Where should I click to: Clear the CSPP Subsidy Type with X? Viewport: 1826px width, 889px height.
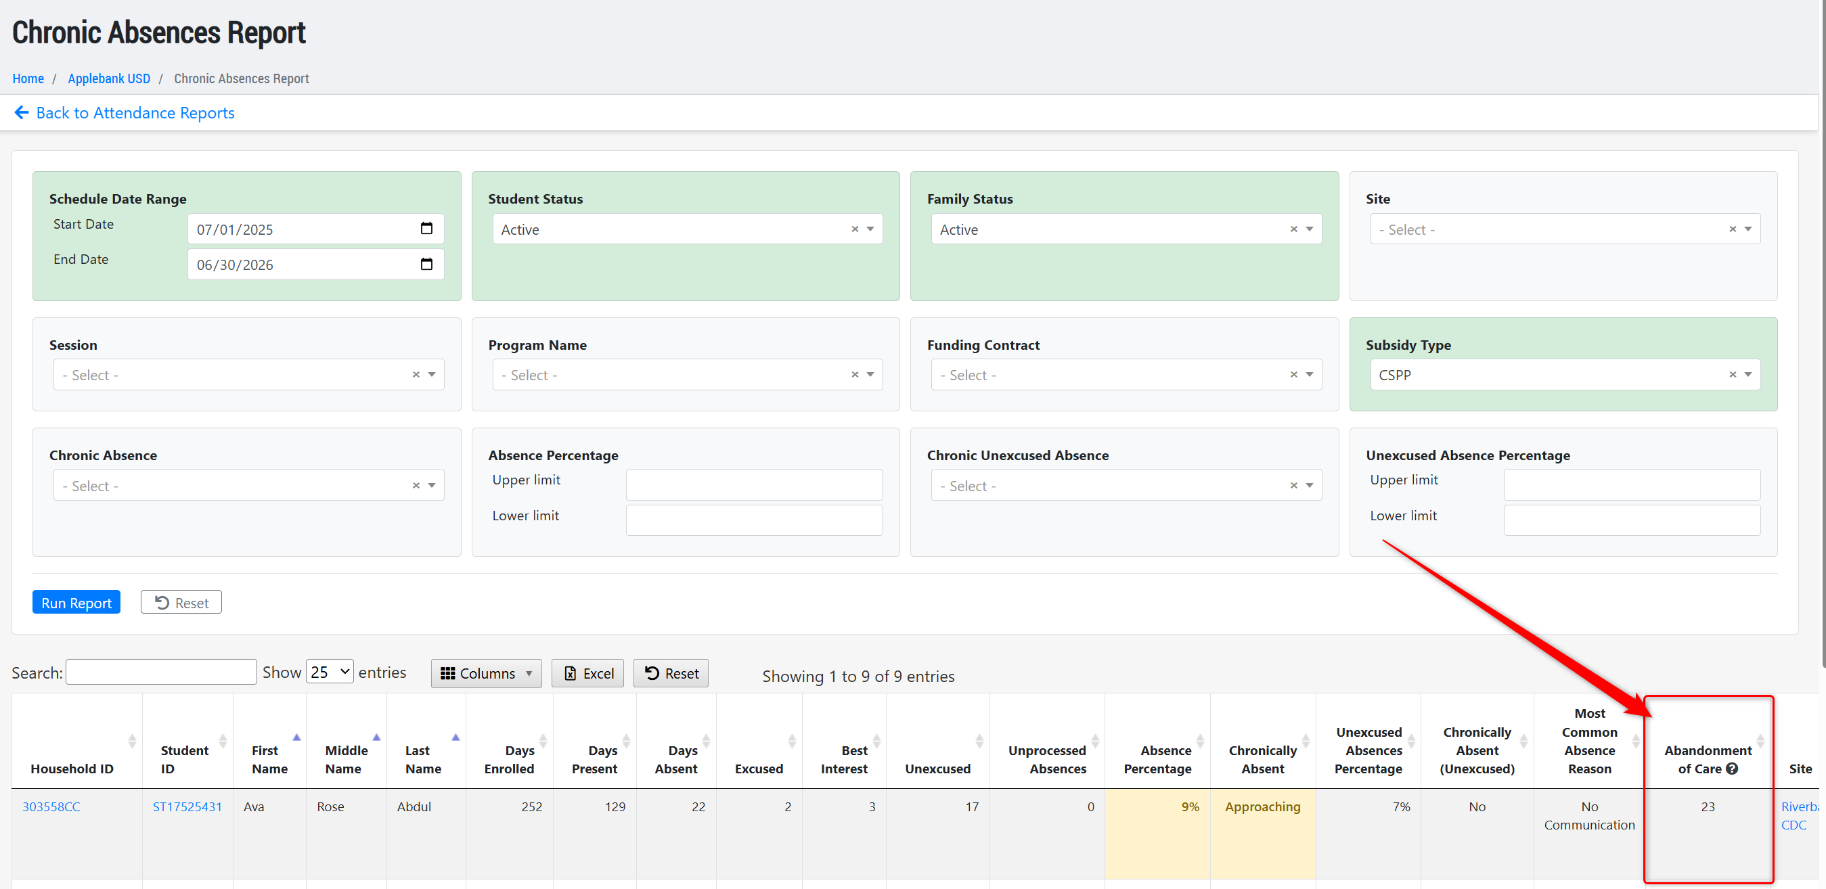(1733, 375)
